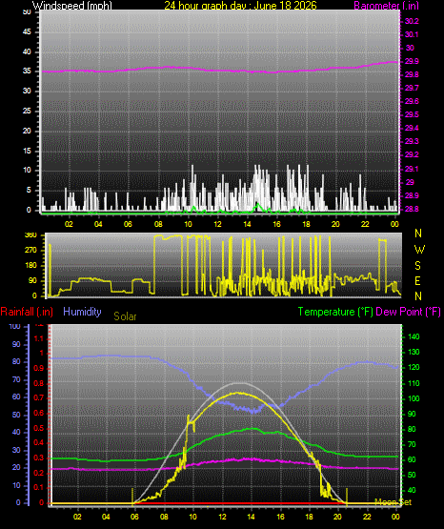Click the 22 hour tick on wind graph
Screen dimensions: 444x529
pyautogui.click(x=365, y=224)
